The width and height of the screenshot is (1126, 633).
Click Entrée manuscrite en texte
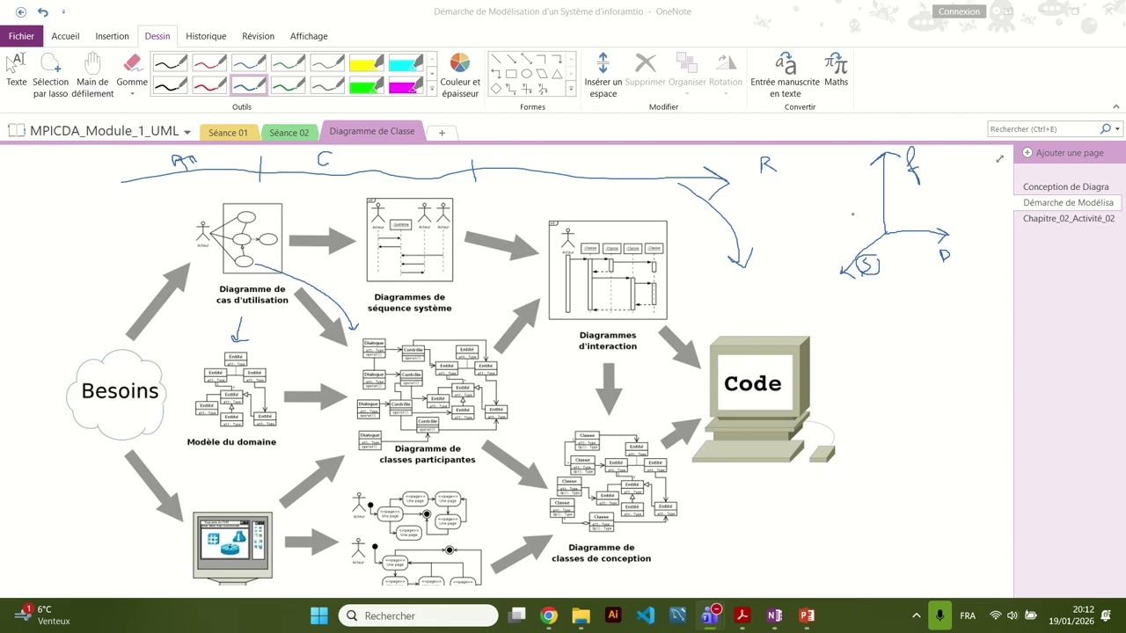(785, 76)
